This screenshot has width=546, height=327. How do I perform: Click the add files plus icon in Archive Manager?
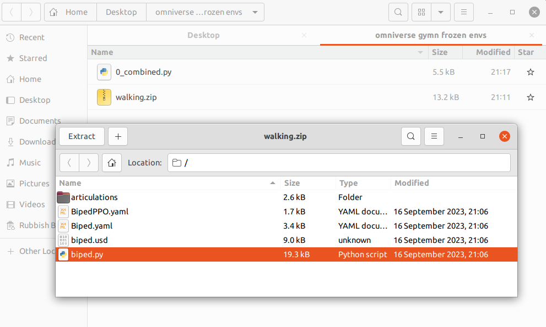(117, 136)
